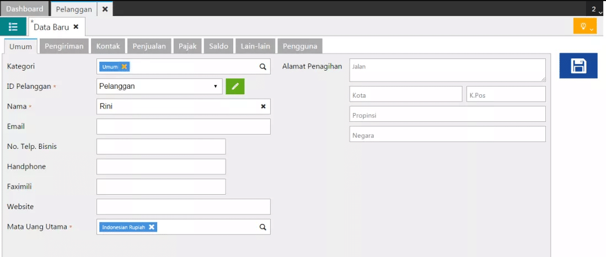Expand the top-right number 2 dropdown
Screen dimensions: 606x257
point(597,9)
